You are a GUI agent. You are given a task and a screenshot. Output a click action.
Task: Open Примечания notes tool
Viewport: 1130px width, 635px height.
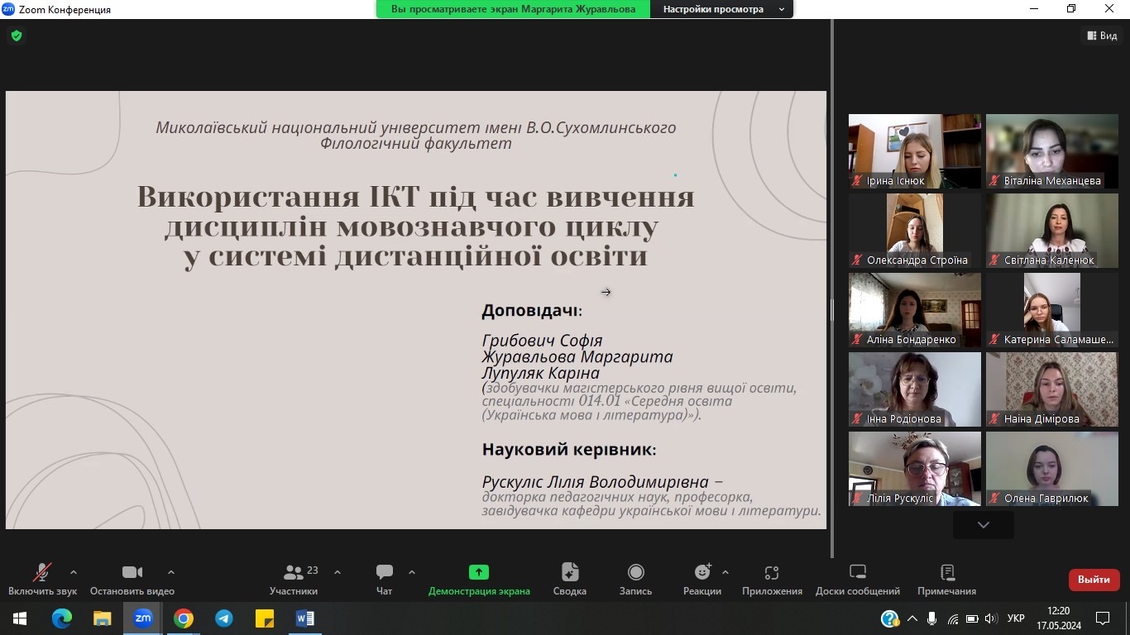(x=947, y=579)
